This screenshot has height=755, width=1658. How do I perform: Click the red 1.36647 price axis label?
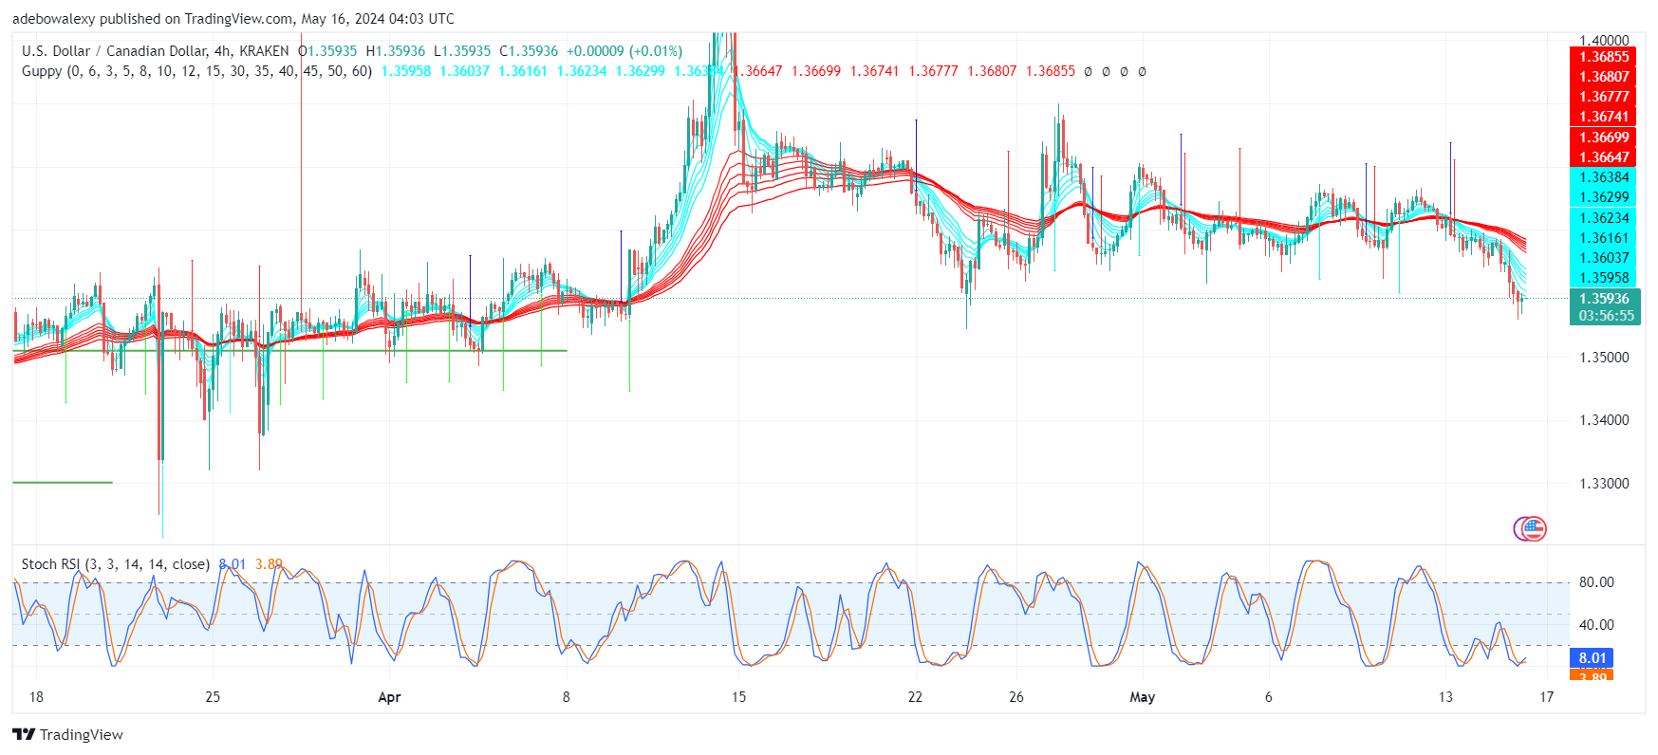click(x=1603, y=157)
